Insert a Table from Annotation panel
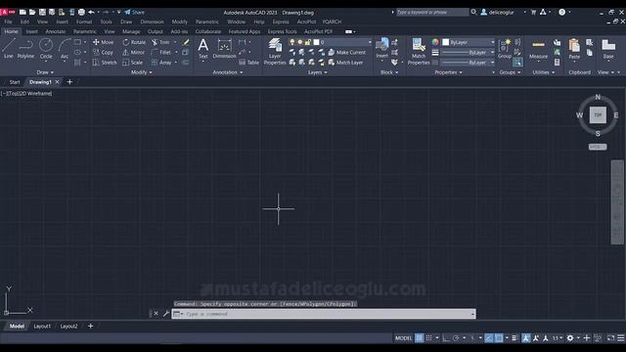The image size is (626, 352). pos(249,63)
